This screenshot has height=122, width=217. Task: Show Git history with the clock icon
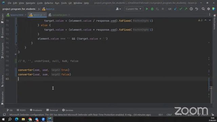point(191,9)
